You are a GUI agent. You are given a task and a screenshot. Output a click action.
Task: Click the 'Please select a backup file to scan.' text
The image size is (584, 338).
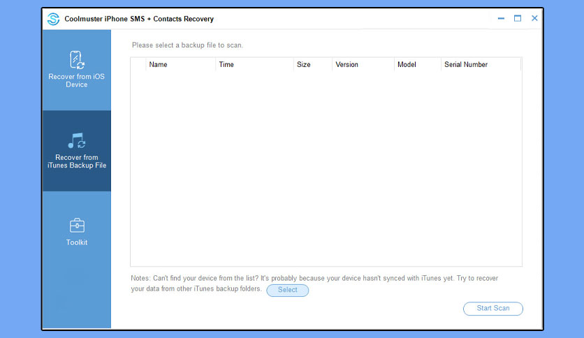click(187, 45)
